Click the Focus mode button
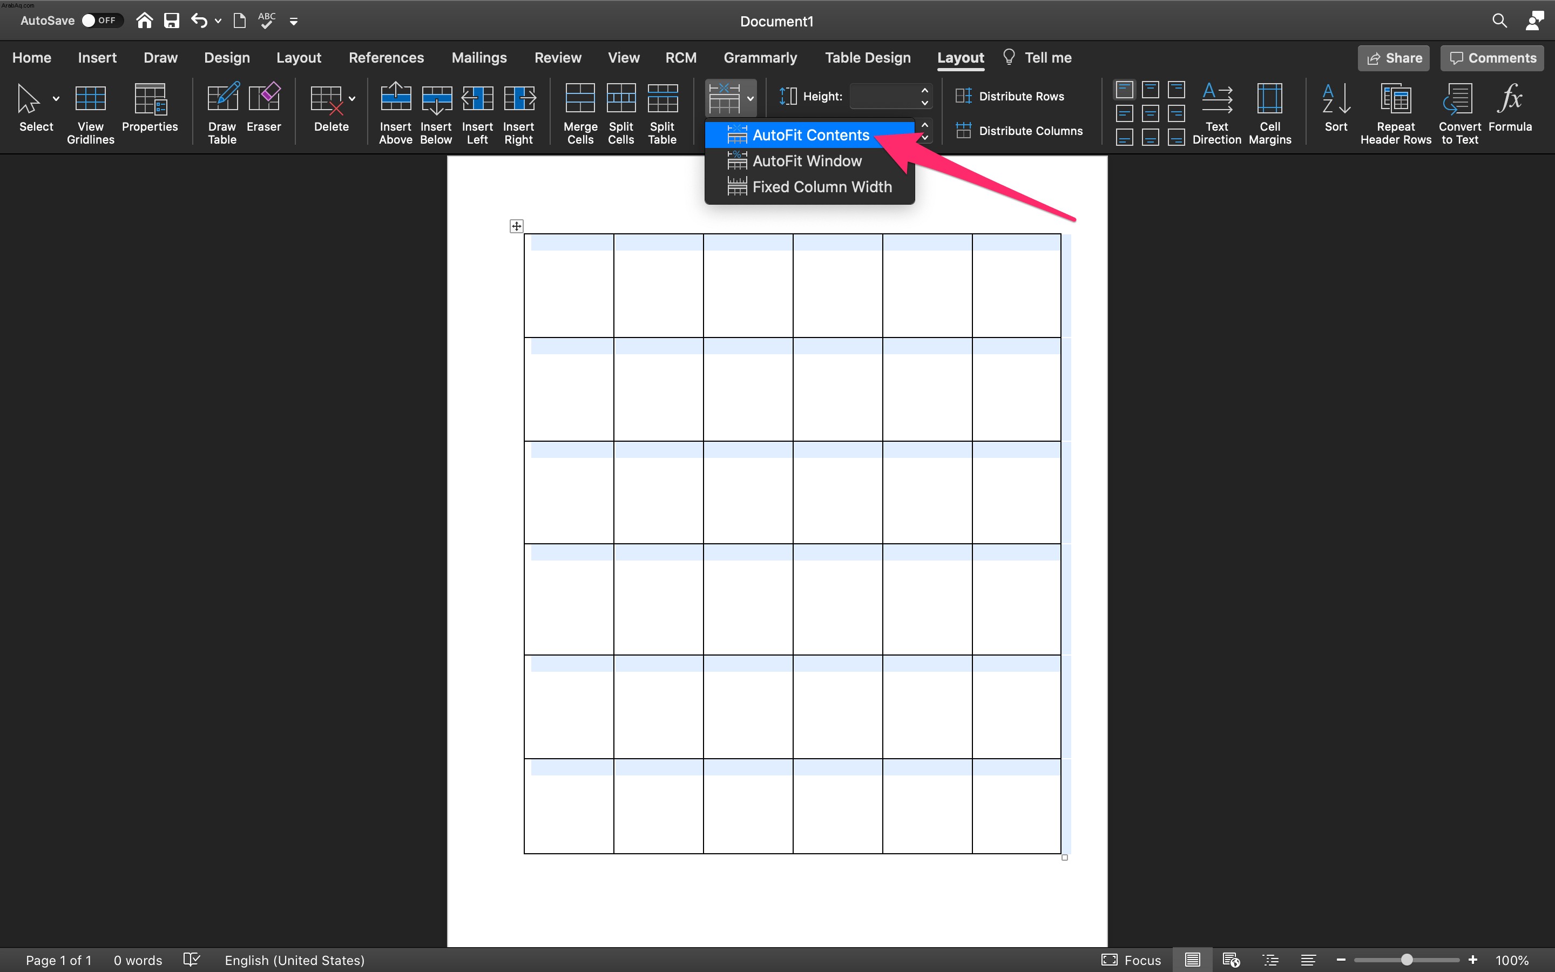Image resolution: width=1555 pixels, height=972 pixels. (1132, 960)
